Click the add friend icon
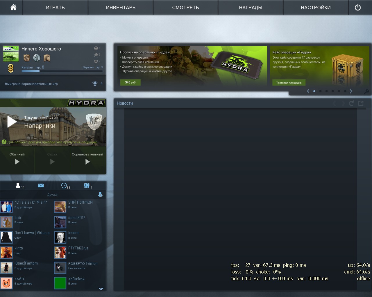This screenshot has width=372, height=297. [x=100, y=194]
